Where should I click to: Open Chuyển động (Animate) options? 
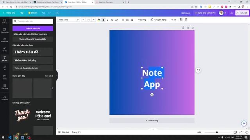pyautogui.click(x=159, y=20)
